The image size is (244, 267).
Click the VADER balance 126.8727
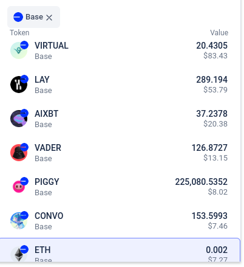(209, 148)
